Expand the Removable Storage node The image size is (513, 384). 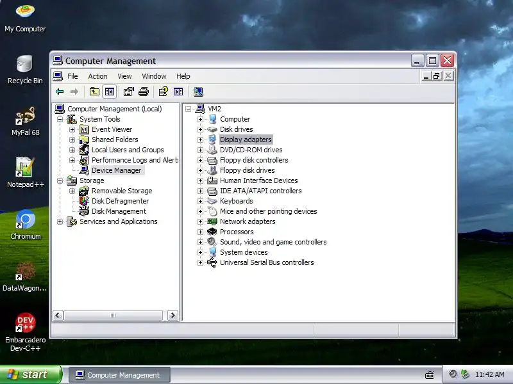(72, 191)
